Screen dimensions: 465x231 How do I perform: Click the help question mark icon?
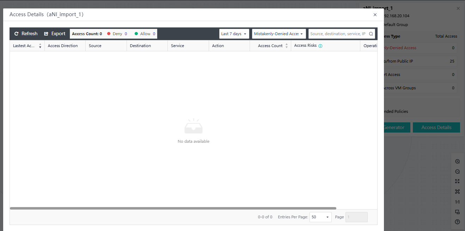[x=457, y=222]
